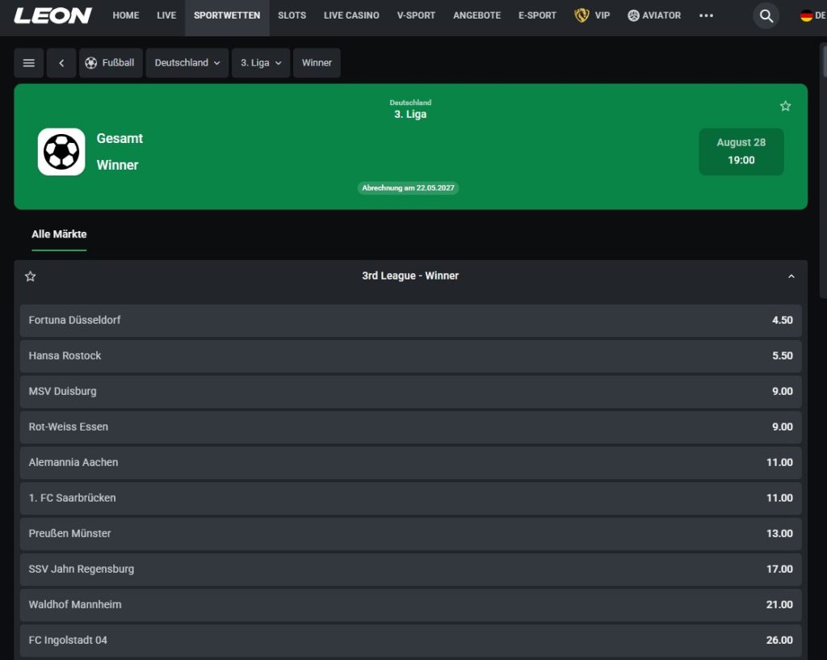Image resolution: width=827 pixels, height=660 pixels.
Task: Open the ANGEBOTE menu
Action: tap(476, 16)
